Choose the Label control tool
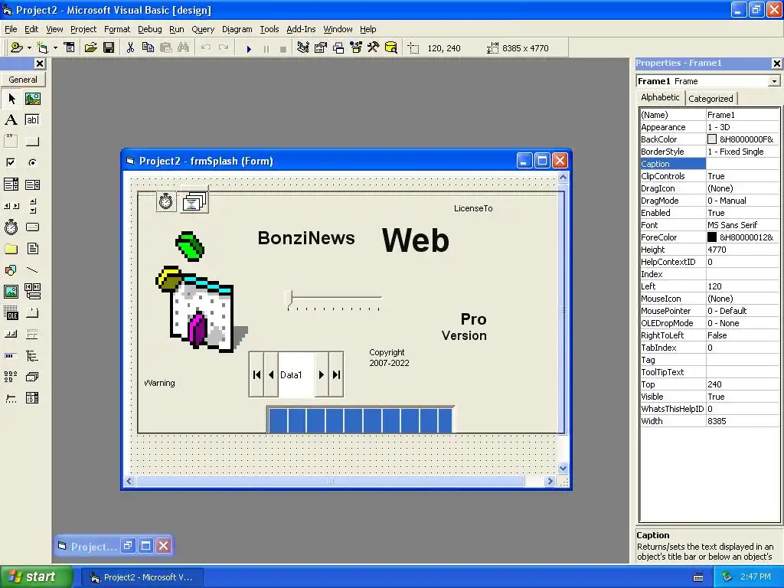Viewport: 784px width, 588px height. tap(11, 120)
